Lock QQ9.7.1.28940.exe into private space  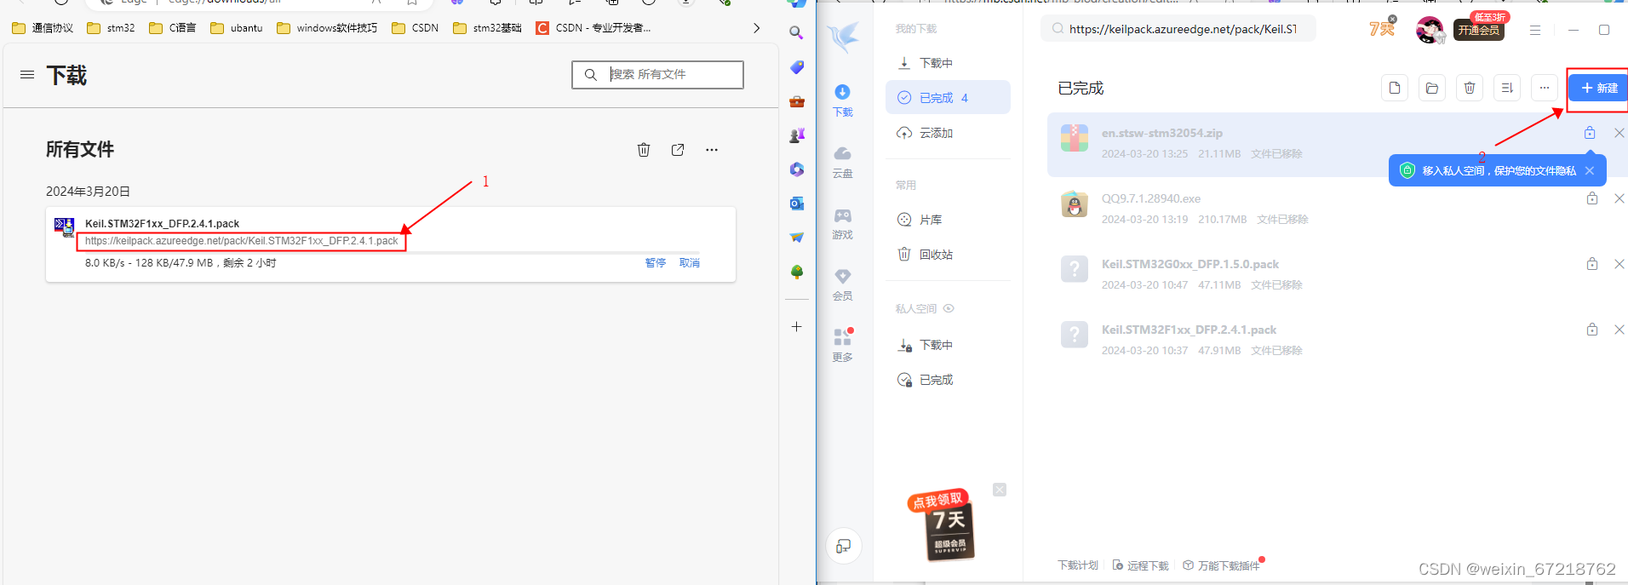tap(1592, 198)
